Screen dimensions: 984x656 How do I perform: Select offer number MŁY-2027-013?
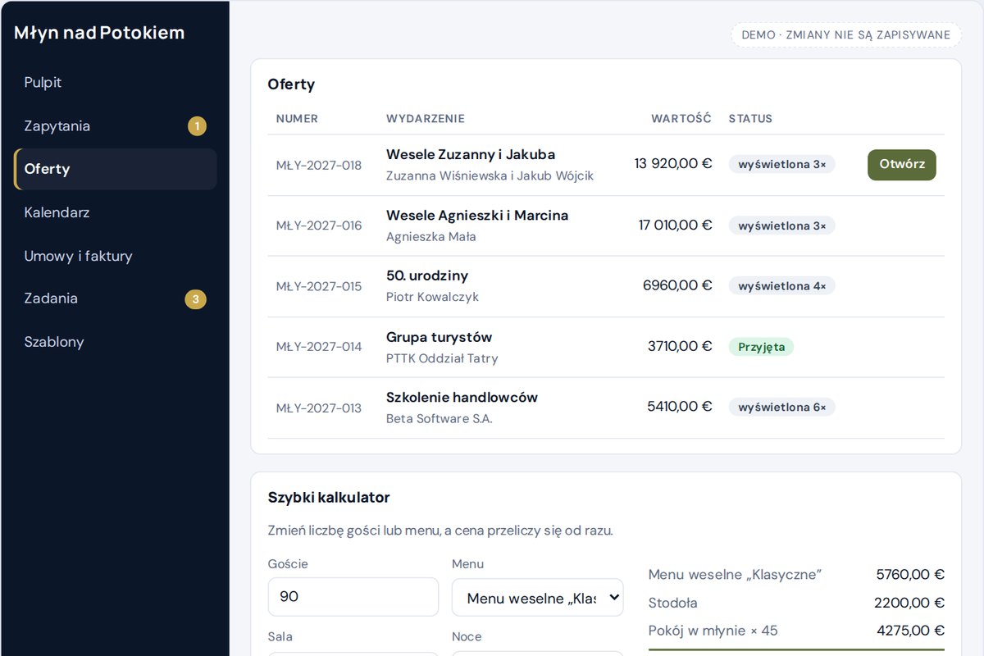(x=319, y=408)
